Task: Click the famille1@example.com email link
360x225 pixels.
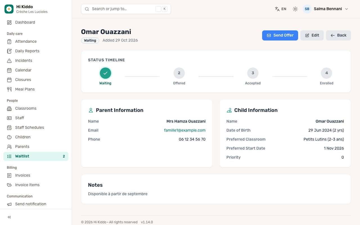Action: coord(185,130)
